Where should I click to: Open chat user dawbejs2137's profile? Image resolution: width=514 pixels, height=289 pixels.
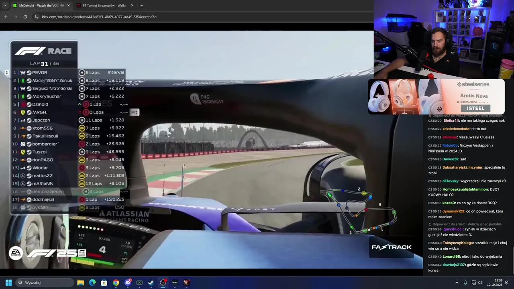click(454, 265)
